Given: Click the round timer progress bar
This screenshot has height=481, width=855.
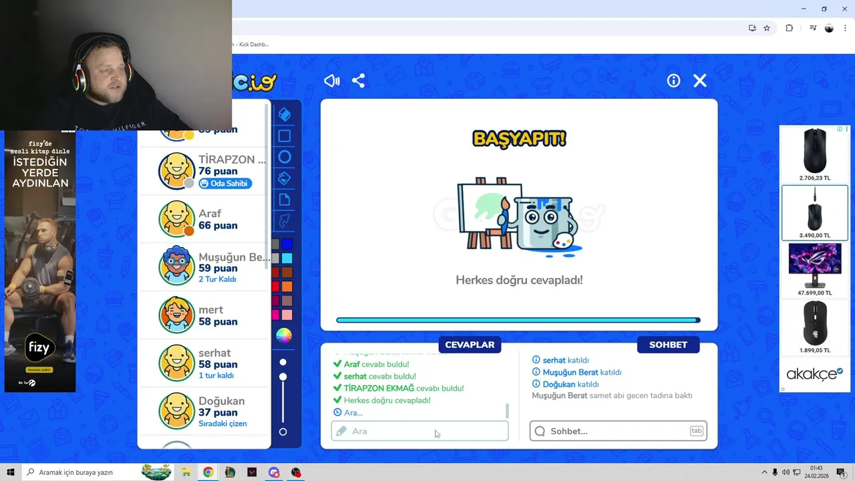Looking at the screenshot, I should pos(518,320).
